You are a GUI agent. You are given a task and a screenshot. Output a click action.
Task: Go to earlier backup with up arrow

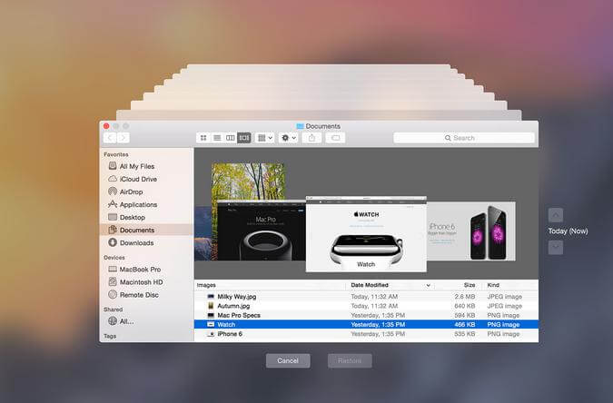pyautogui.click(x=556, y=215)
